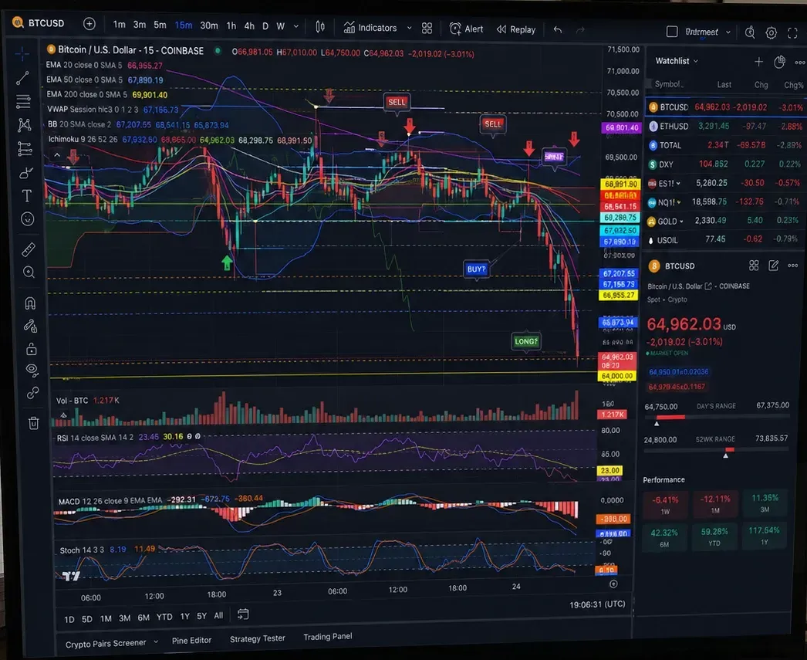Select the ruler measure tool
Screen dimensions: 807x660
pos(29,249)
